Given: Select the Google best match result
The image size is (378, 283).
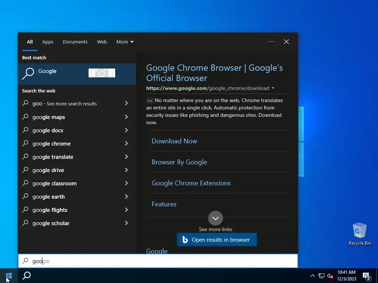Looking at the screenshot, I should click(77, 74).
